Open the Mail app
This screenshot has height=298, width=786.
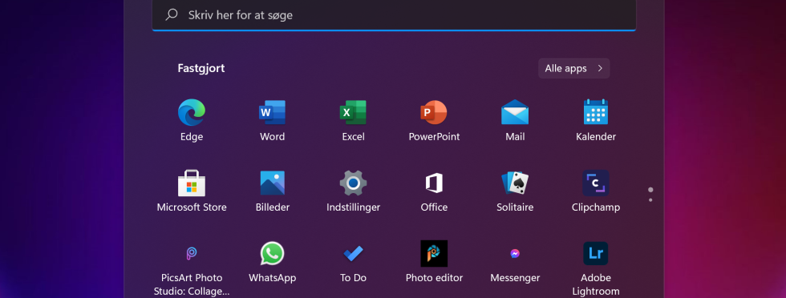515,112
